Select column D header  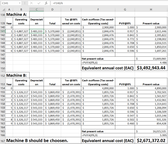(52, 10)
